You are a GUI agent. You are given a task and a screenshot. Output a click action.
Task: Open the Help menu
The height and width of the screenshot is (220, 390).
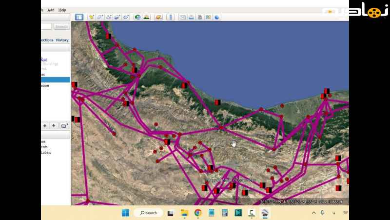[x=62, y=10]
